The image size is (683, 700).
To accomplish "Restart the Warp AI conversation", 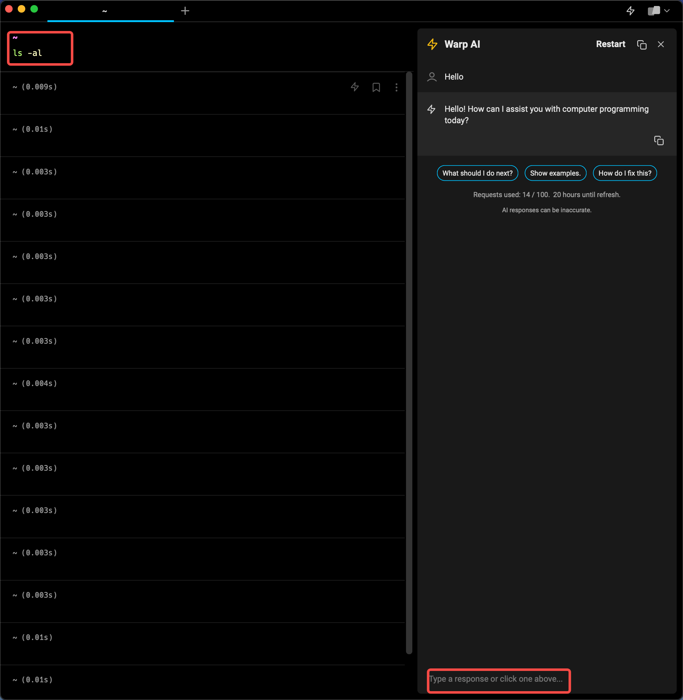I will (610, 44).
